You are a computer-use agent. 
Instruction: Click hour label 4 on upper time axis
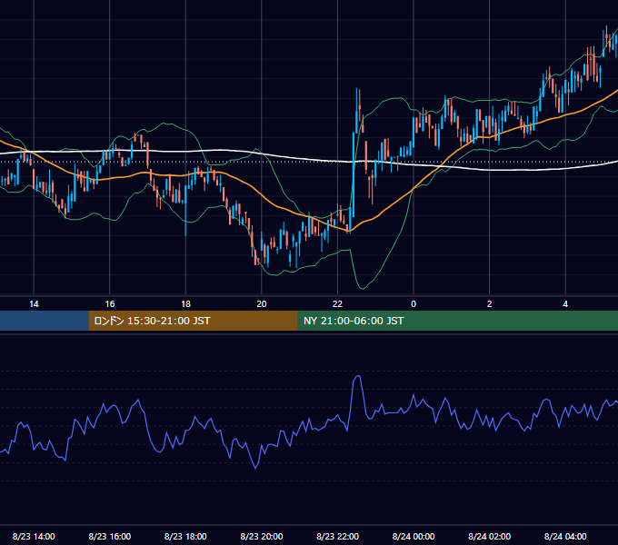point(565,304)
